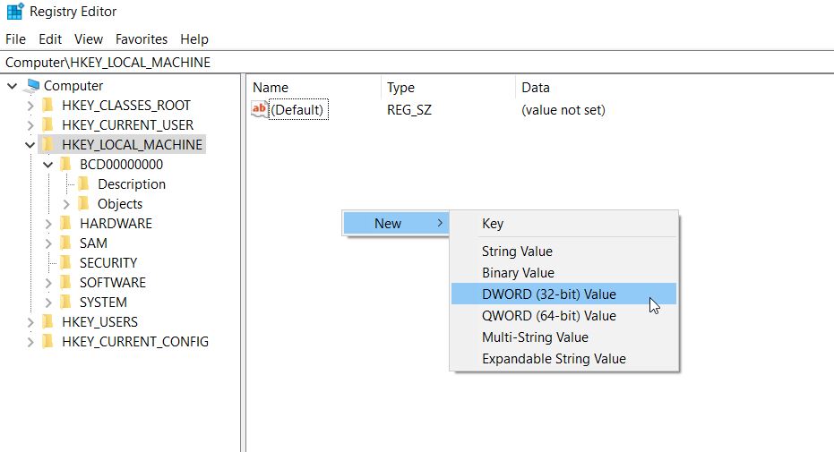Collapse the HKEY_LOCAL_MACHINE tree node
Screen dimensions: 834x452
[x=30, y=144]
